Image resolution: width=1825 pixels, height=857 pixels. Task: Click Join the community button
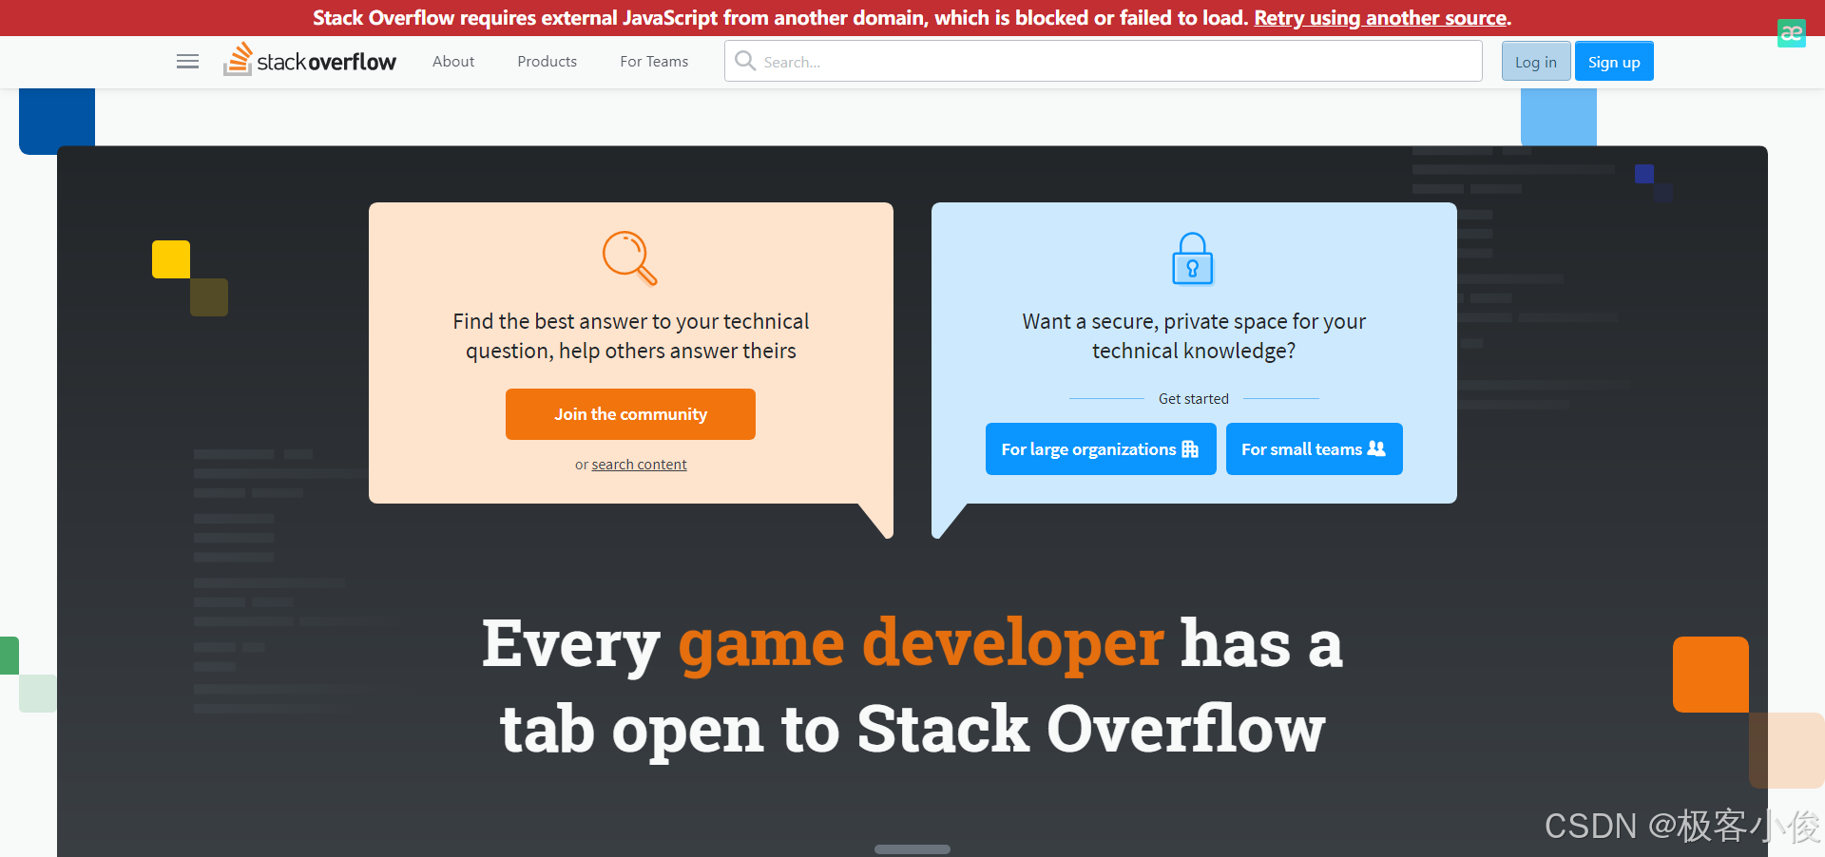(x=630, y=414)
